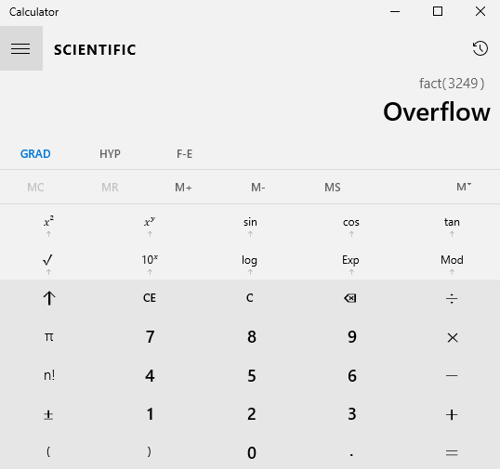Click the MS memory store button
Viewport: 500px width, 469px height.
pos(333,187)
